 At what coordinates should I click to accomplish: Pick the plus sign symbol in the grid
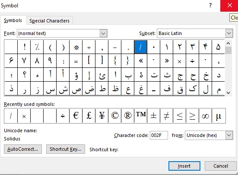89,47
